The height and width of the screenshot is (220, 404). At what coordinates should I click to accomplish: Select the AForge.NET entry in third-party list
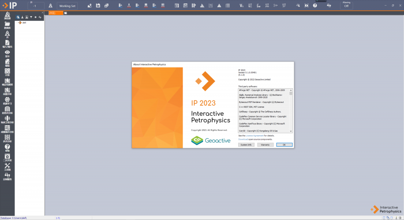coord(262,90)
